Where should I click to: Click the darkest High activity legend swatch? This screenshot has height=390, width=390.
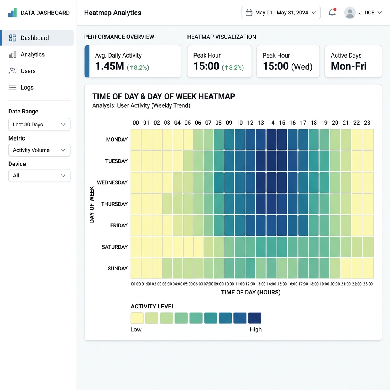click(x=255, y=318)
